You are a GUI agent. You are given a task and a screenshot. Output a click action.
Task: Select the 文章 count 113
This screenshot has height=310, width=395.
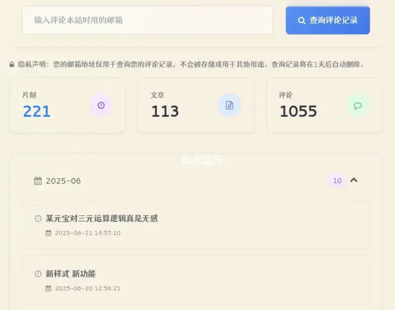pyautogui.click(x=165, y=111)
